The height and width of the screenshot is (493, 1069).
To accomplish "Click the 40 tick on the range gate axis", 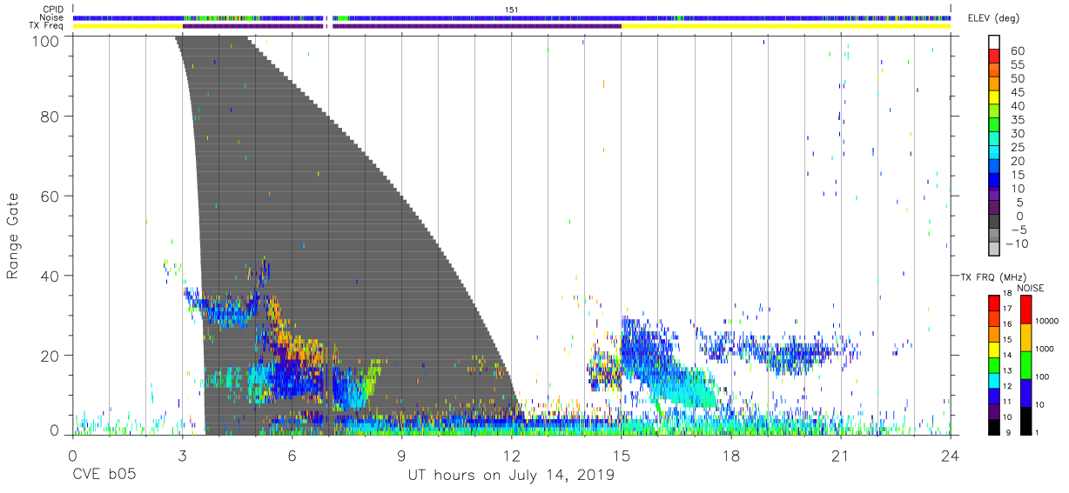I will coord(50,276).
